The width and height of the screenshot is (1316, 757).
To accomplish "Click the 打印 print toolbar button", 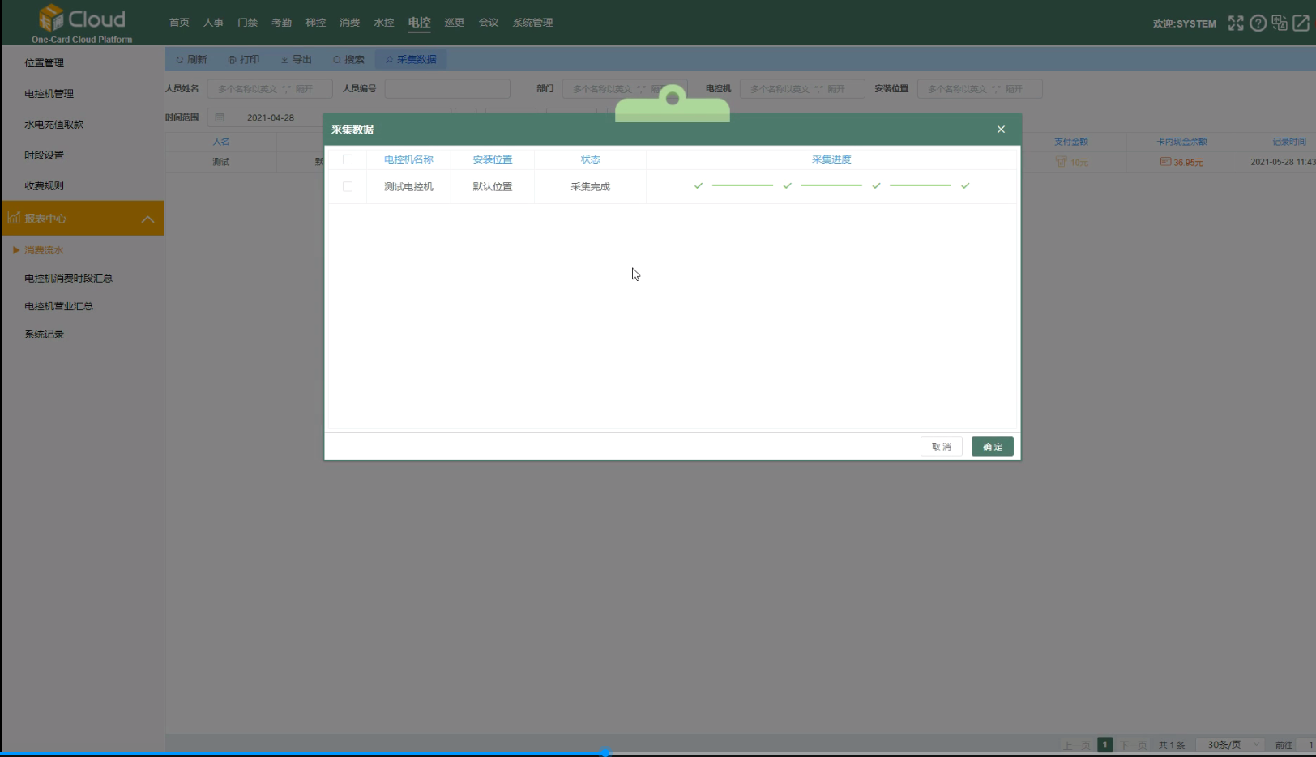I will click(244, 60).
